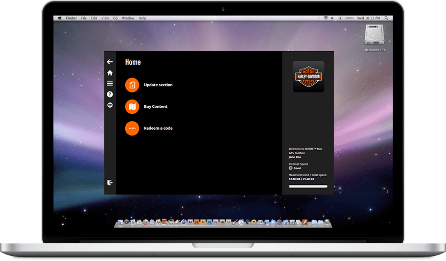The image size is (446, 261).
Task: Open Finder in the dock
Action: click(x=120, y=222)
